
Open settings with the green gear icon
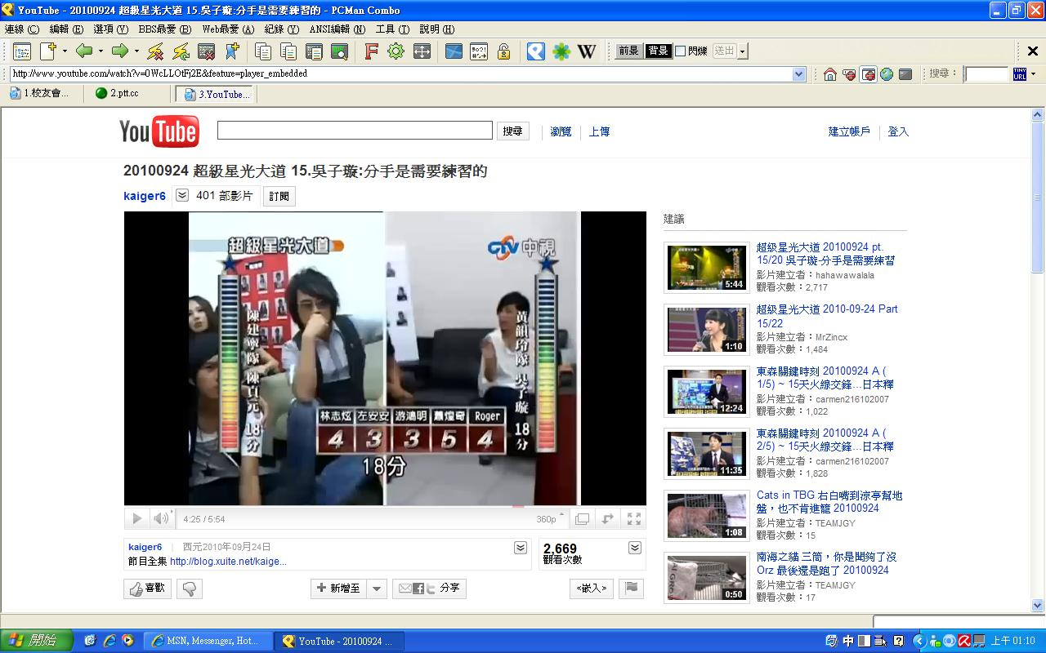(x=396, y=51)
